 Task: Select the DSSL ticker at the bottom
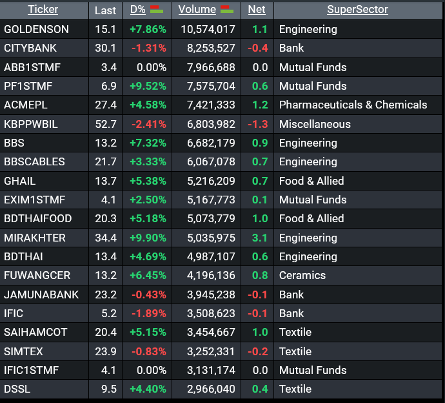17,389
